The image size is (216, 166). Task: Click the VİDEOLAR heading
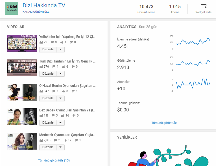point(16,27)
